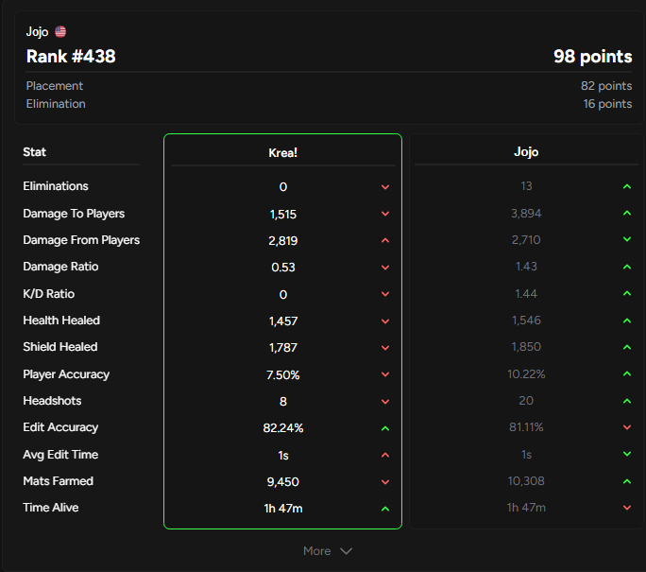Click red down arrow for Jojo Edit Accuracy
The width and height of the screenshot is (646, 572).
627,427
